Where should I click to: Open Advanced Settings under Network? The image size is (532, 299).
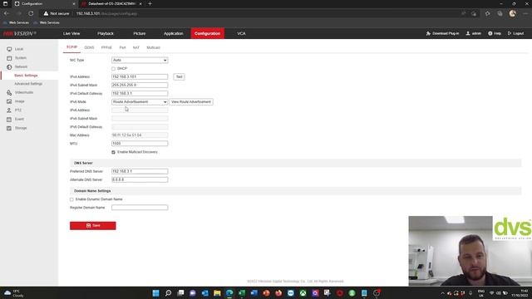(28, 84)
